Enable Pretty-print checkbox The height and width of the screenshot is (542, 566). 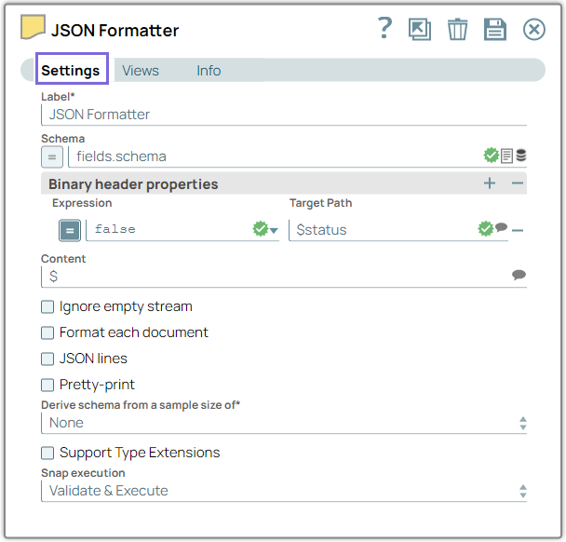tap(47, 385)
